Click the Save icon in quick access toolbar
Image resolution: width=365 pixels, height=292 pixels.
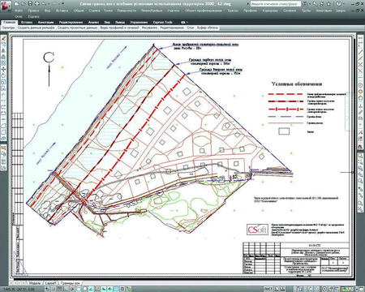pyautogui.click(x=30, y=4)
